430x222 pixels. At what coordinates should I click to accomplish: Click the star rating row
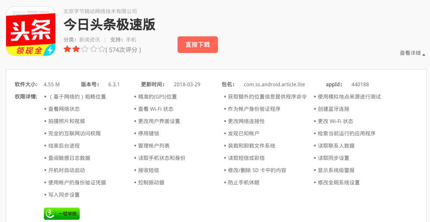(85, 49)
